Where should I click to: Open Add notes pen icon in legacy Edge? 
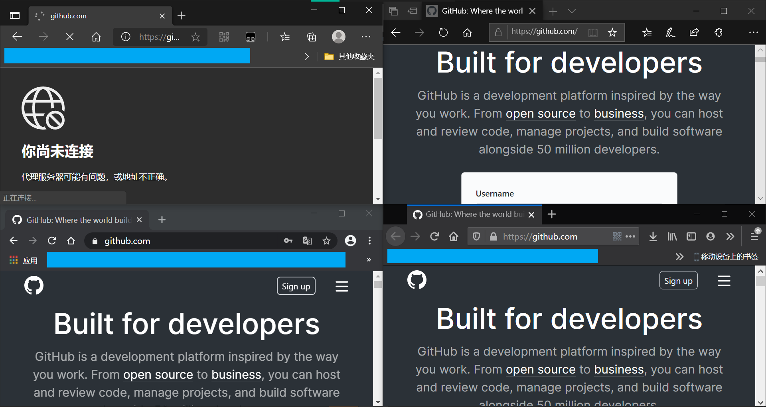(670, 32)
